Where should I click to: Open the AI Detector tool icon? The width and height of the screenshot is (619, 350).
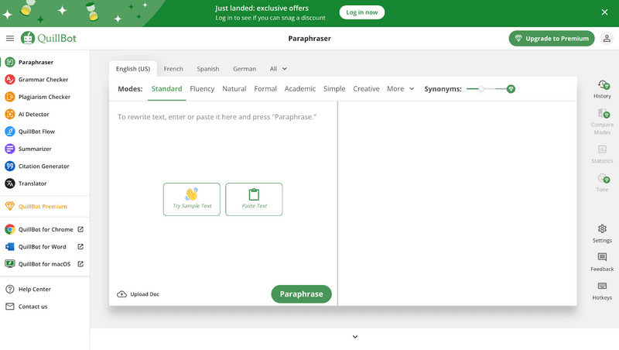pos(10,115)
